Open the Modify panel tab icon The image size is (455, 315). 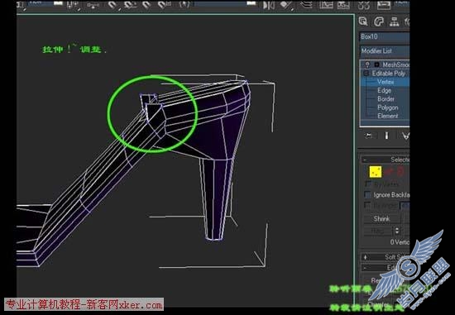coord(379,21)
